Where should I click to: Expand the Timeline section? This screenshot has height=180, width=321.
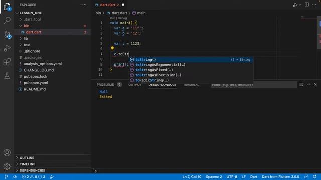53,164
